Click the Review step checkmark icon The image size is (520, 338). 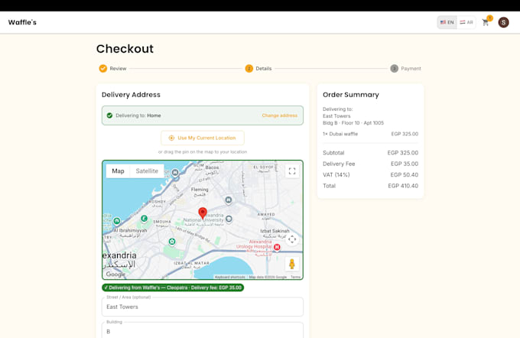click(x=102, y=68)
